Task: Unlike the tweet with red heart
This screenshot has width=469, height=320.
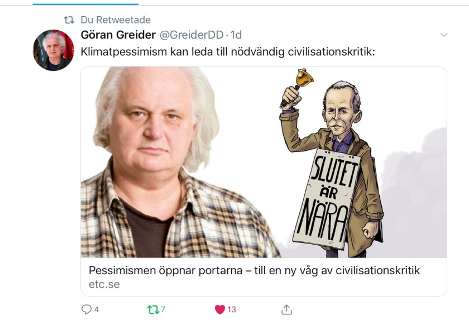Action: coord(220,309)
